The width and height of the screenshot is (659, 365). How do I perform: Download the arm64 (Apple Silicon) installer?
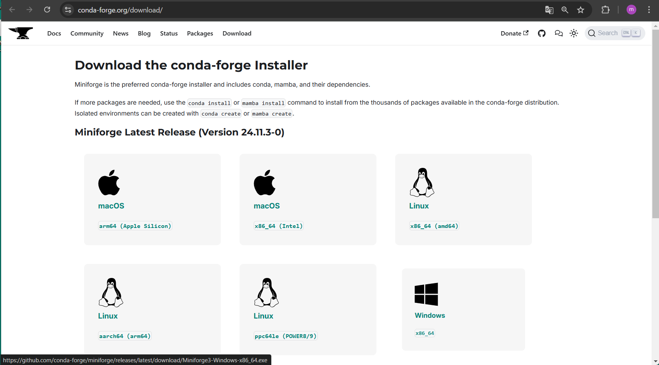[135, 226]
